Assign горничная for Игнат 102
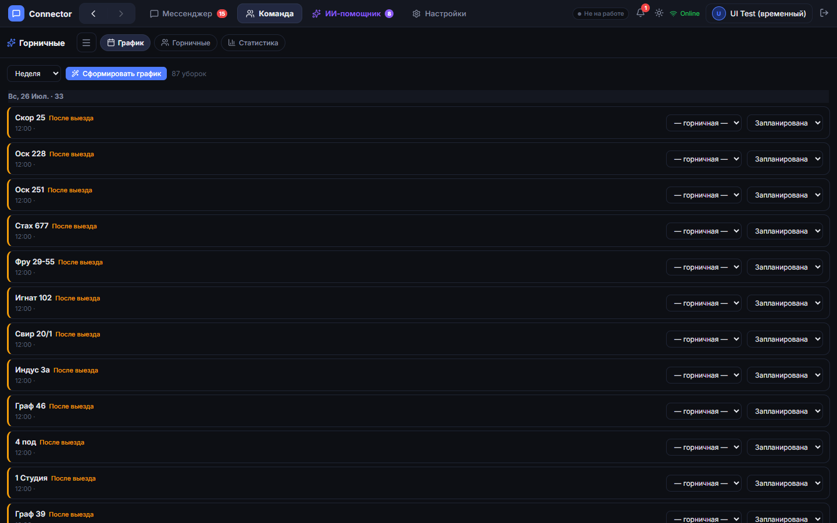This screenshot has height=523, width=837. (x=704, y=303)
